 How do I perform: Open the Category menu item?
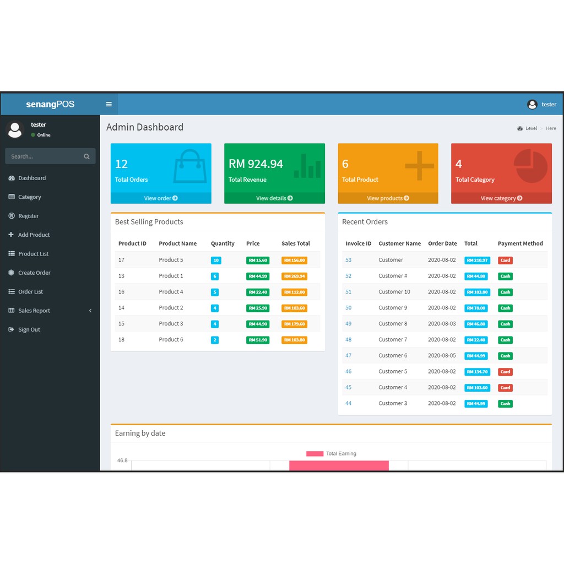(x=30, y=197)
